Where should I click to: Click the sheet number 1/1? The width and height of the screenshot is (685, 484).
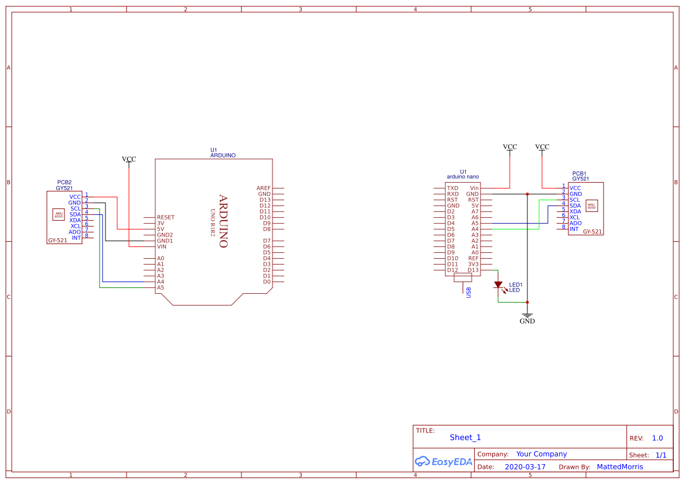pyautogui.click(x=661, y=455)
